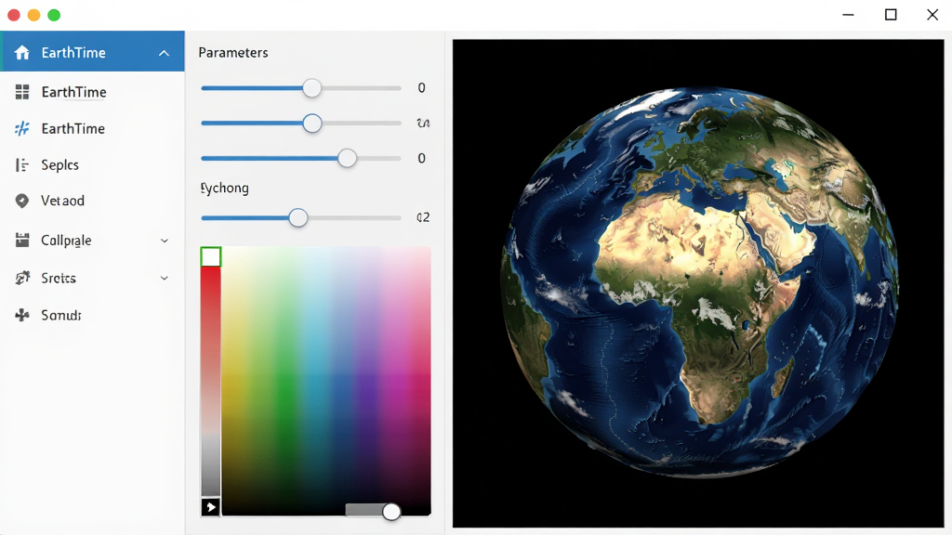Select the white swatch with green border
952x535 pixels.
211,256
